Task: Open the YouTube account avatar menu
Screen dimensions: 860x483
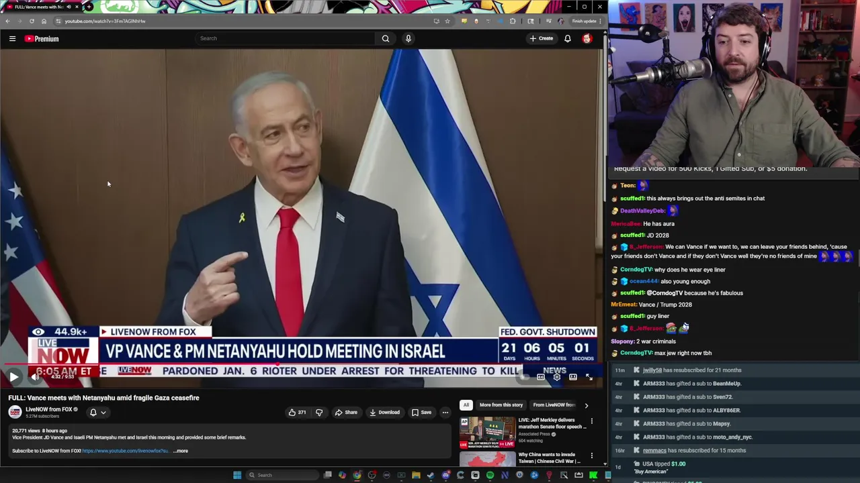Action: point(587,38)
